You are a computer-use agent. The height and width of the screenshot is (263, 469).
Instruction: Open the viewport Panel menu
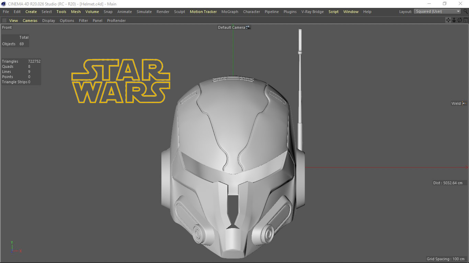click(98, 21)
